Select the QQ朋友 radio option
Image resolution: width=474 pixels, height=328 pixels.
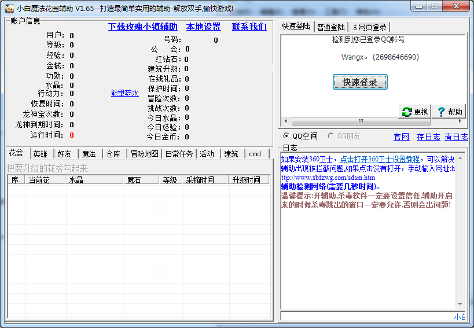pyautogui.click(x=331, y=136)
